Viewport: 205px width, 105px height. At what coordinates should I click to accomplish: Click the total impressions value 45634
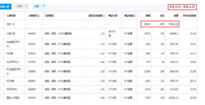point(147,24)
